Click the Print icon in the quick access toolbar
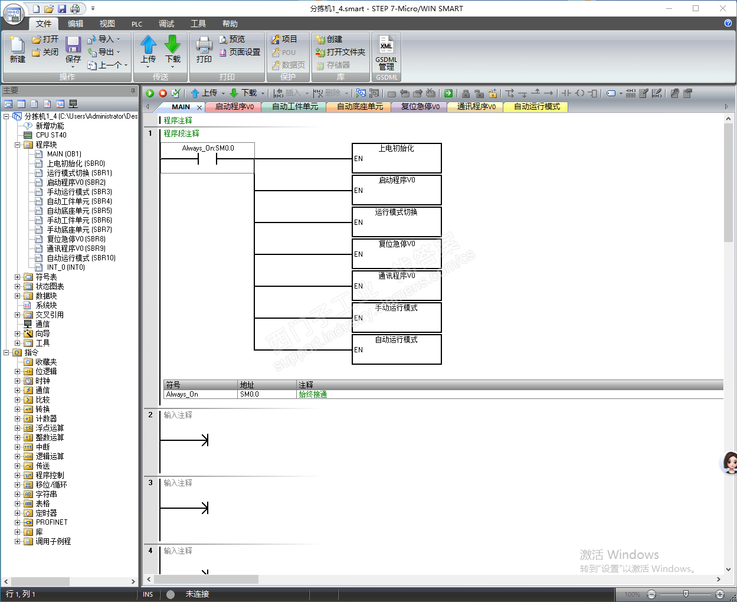The image size is (737, 602). (75, 9)
